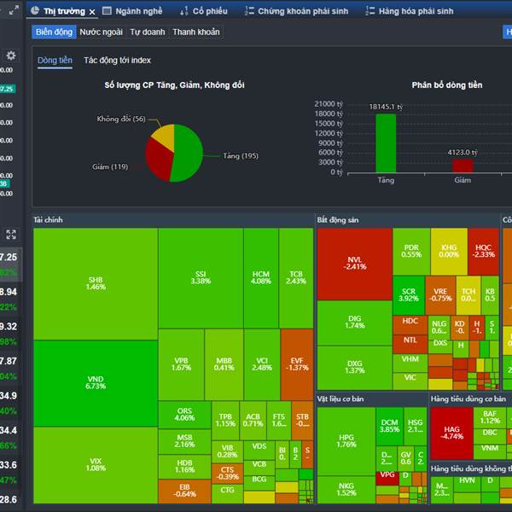Click the PDR 0.55% tile
This screenshot has height=512, width=512.
click(x=411, y=252)
